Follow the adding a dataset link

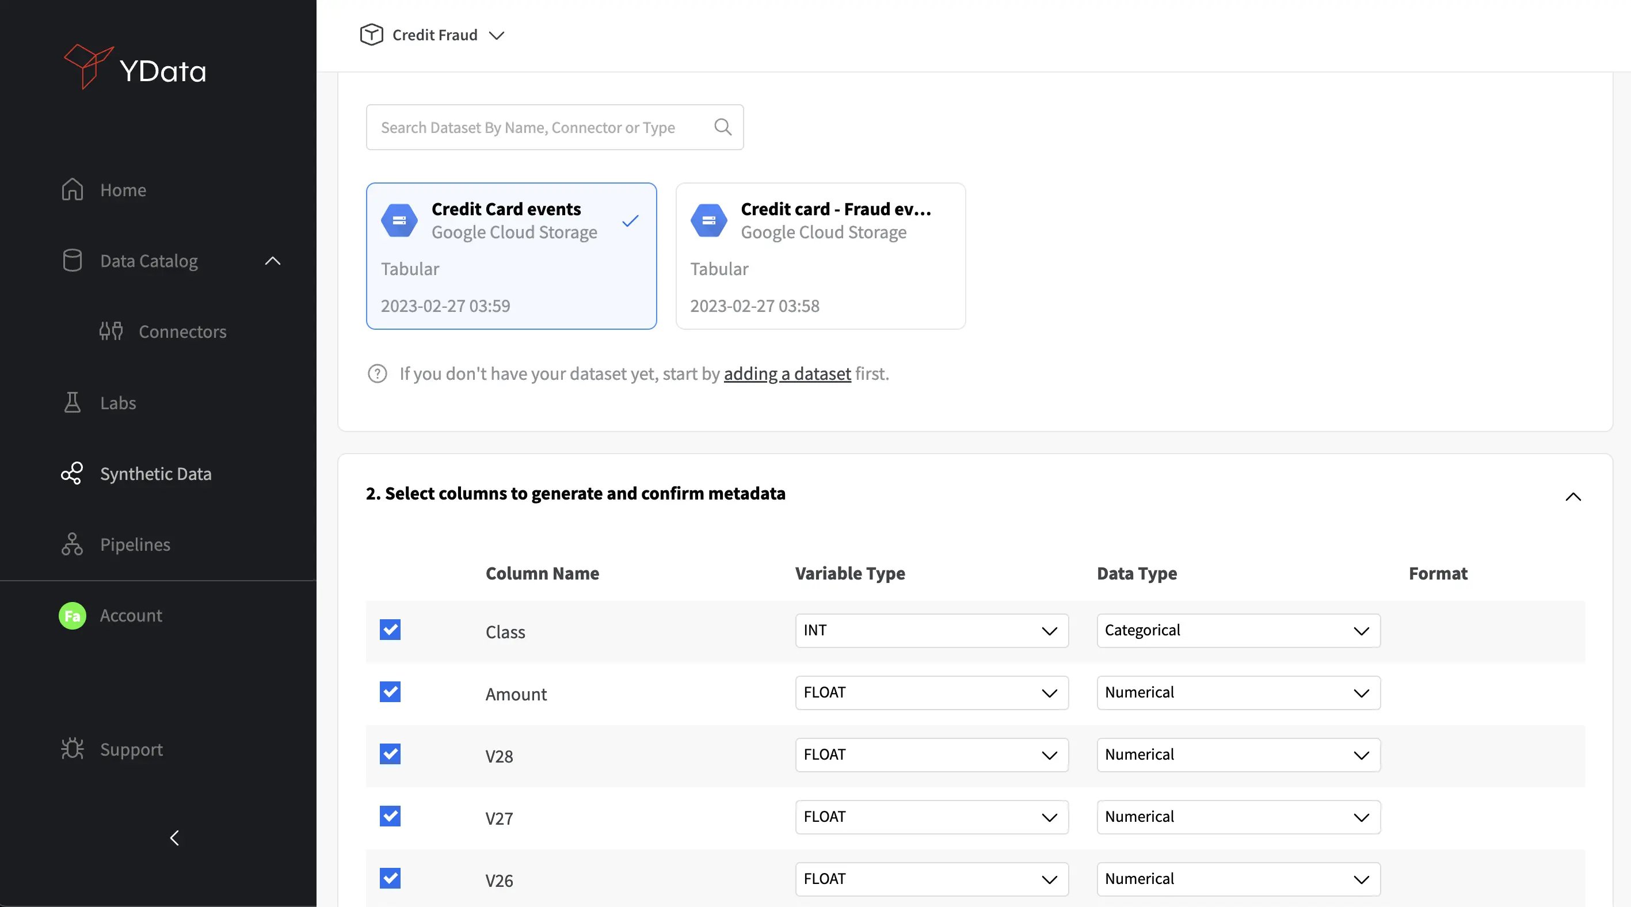(x=787, y=374)
